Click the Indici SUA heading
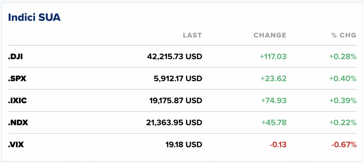363x163 pixels. [x=34, y=18]
